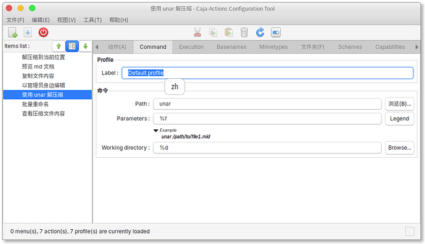Screen dimensions: 425x244
Task: Click the 浏览(B)... path button
Action: point(400,104)
